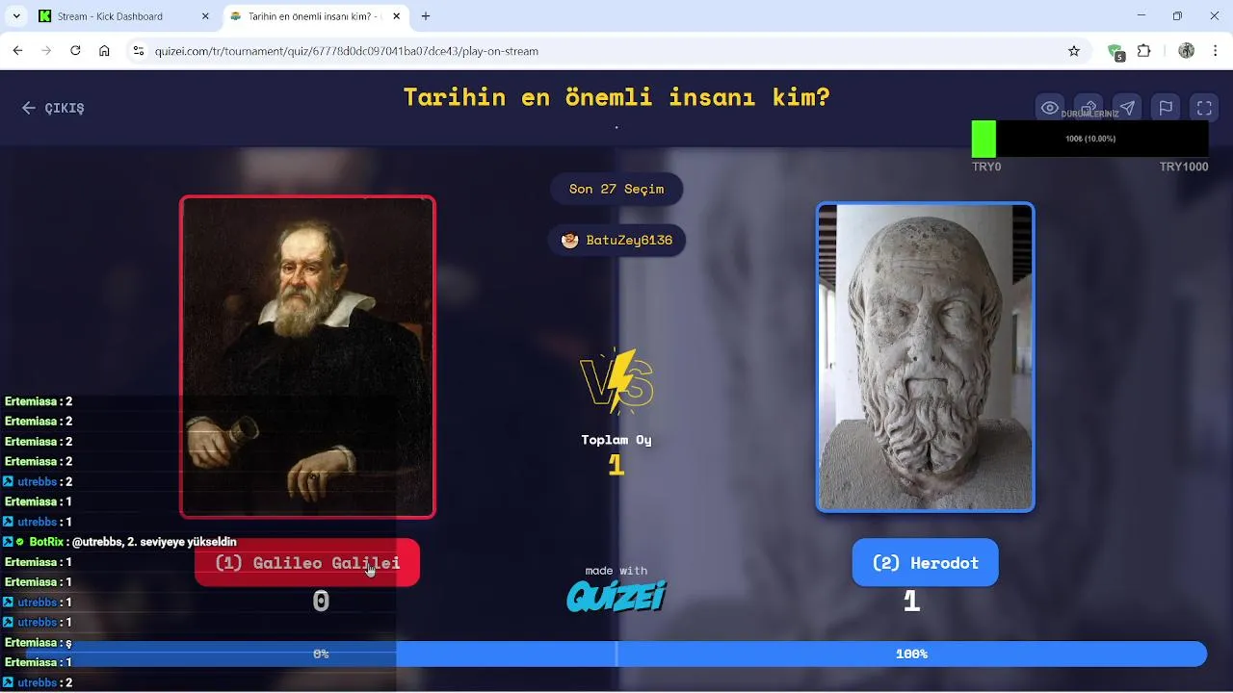Open a new browser tab
Image resolution: width=1233 pixels, height=693 pixels.
click(426, 16)
